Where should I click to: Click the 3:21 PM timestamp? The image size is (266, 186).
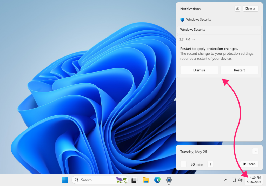(185, 39)
